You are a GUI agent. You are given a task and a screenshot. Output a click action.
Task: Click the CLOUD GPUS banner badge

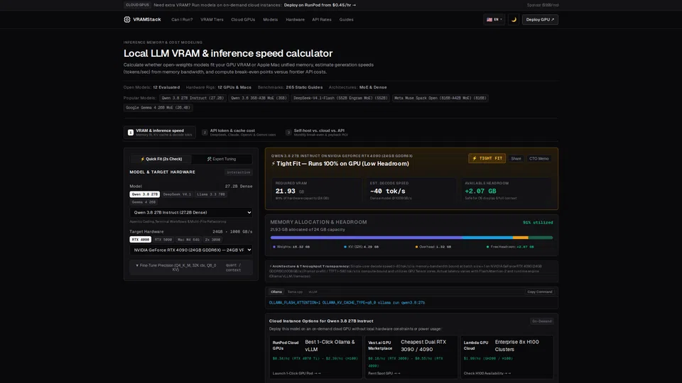pyautogui.click(x=137, y=5)
